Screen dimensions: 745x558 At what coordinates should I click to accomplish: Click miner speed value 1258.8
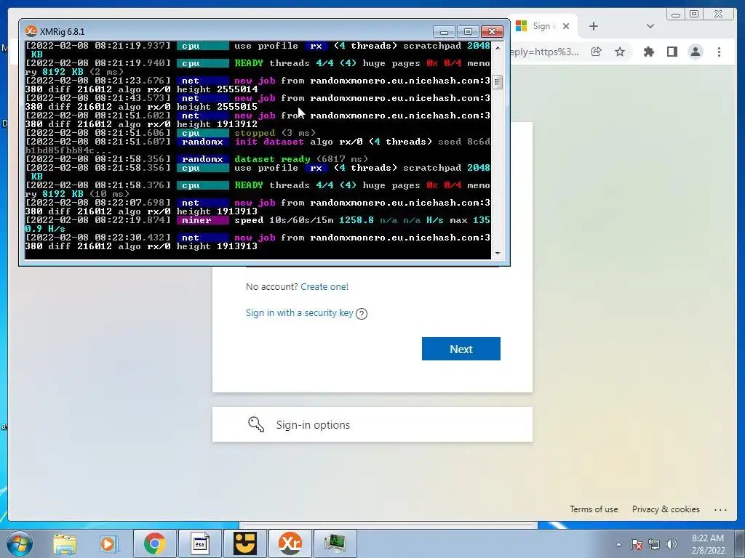point(356,220)
